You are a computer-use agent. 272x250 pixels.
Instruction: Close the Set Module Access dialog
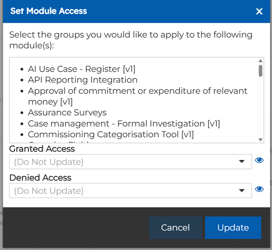[x=259, y=11]
